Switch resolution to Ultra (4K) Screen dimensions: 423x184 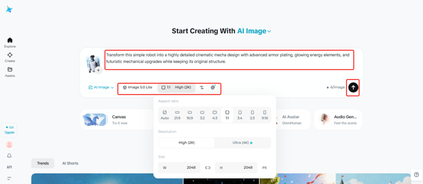click(x=243, y=143)
